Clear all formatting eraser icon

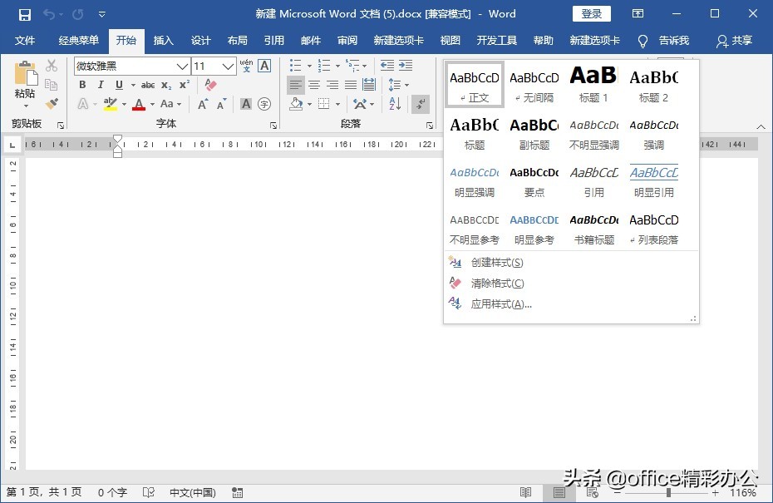[x=210, y=85]
